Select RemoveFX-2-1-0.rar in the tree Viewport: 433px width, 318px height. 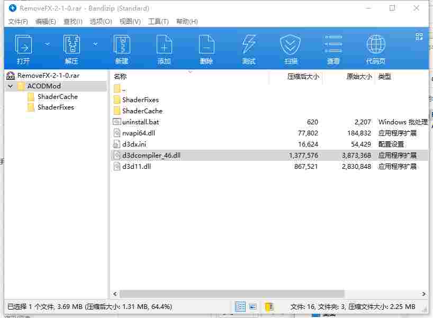tap(48, 75)
